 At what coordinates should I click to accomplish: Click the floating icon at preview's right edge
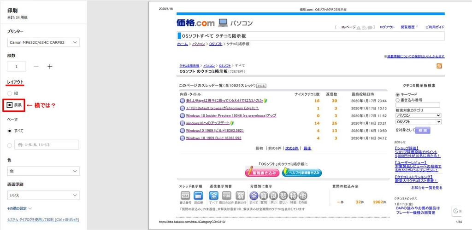point(456,211)
